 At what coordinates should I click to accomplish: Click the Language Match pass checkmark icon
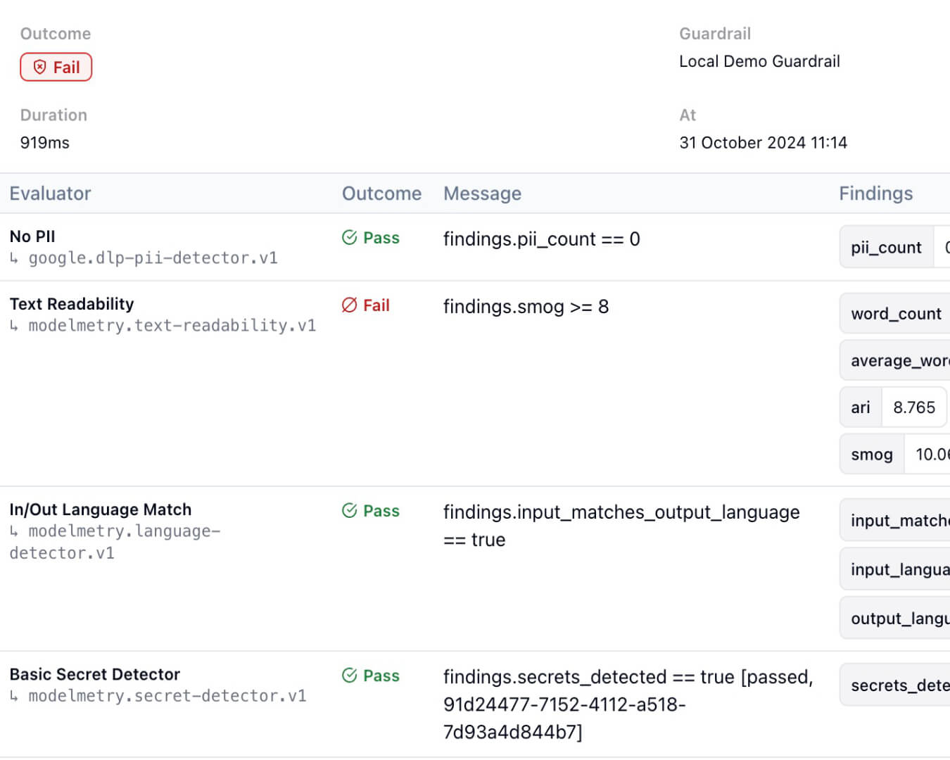350,511
